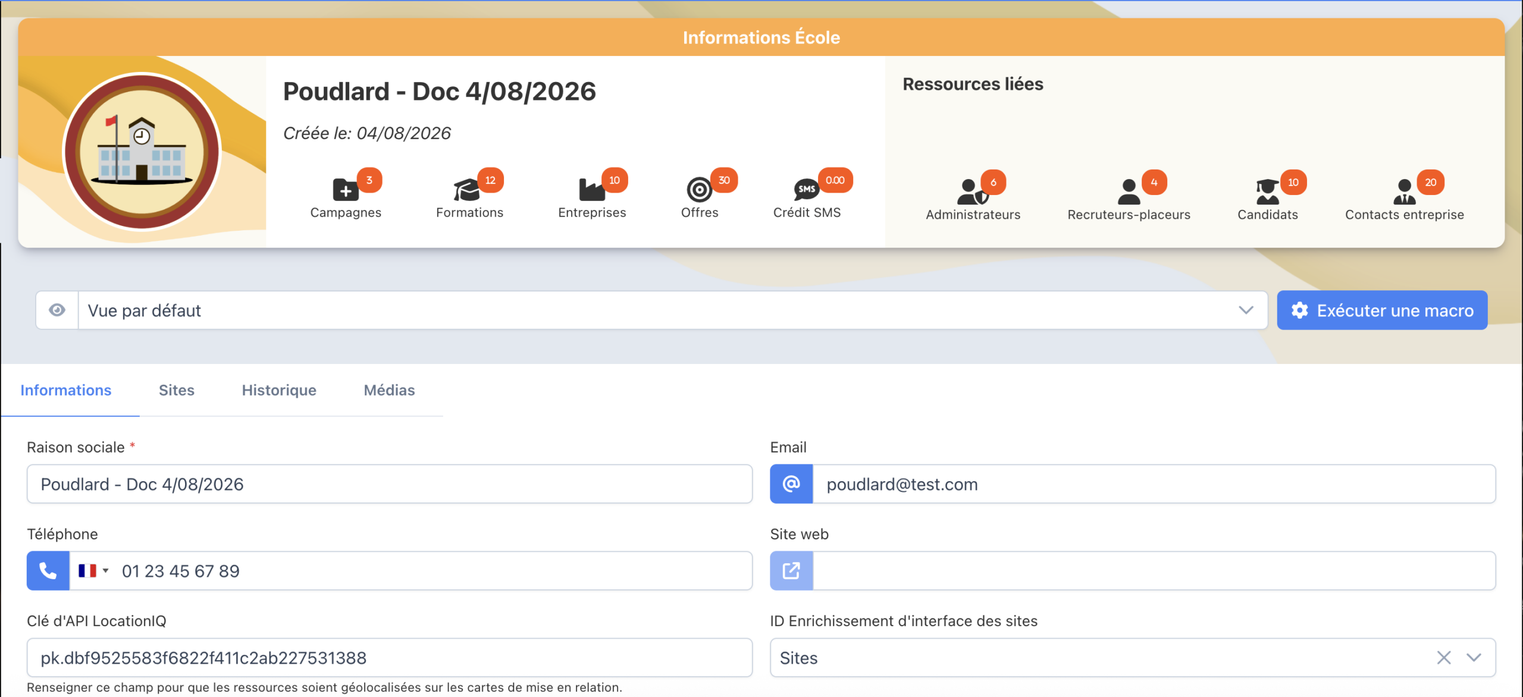Click the Campagnes count badge 3
The width and height of the screenshot is (1523, 697).
369,180
